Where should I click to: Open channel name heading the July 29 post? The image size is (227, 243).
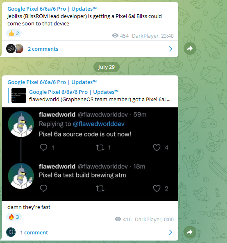point(52,82)
